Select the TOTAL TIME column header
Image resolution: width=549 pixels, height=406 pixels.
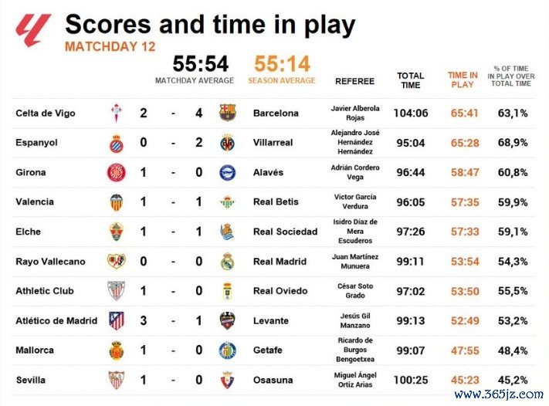click(x=411, y=80)
